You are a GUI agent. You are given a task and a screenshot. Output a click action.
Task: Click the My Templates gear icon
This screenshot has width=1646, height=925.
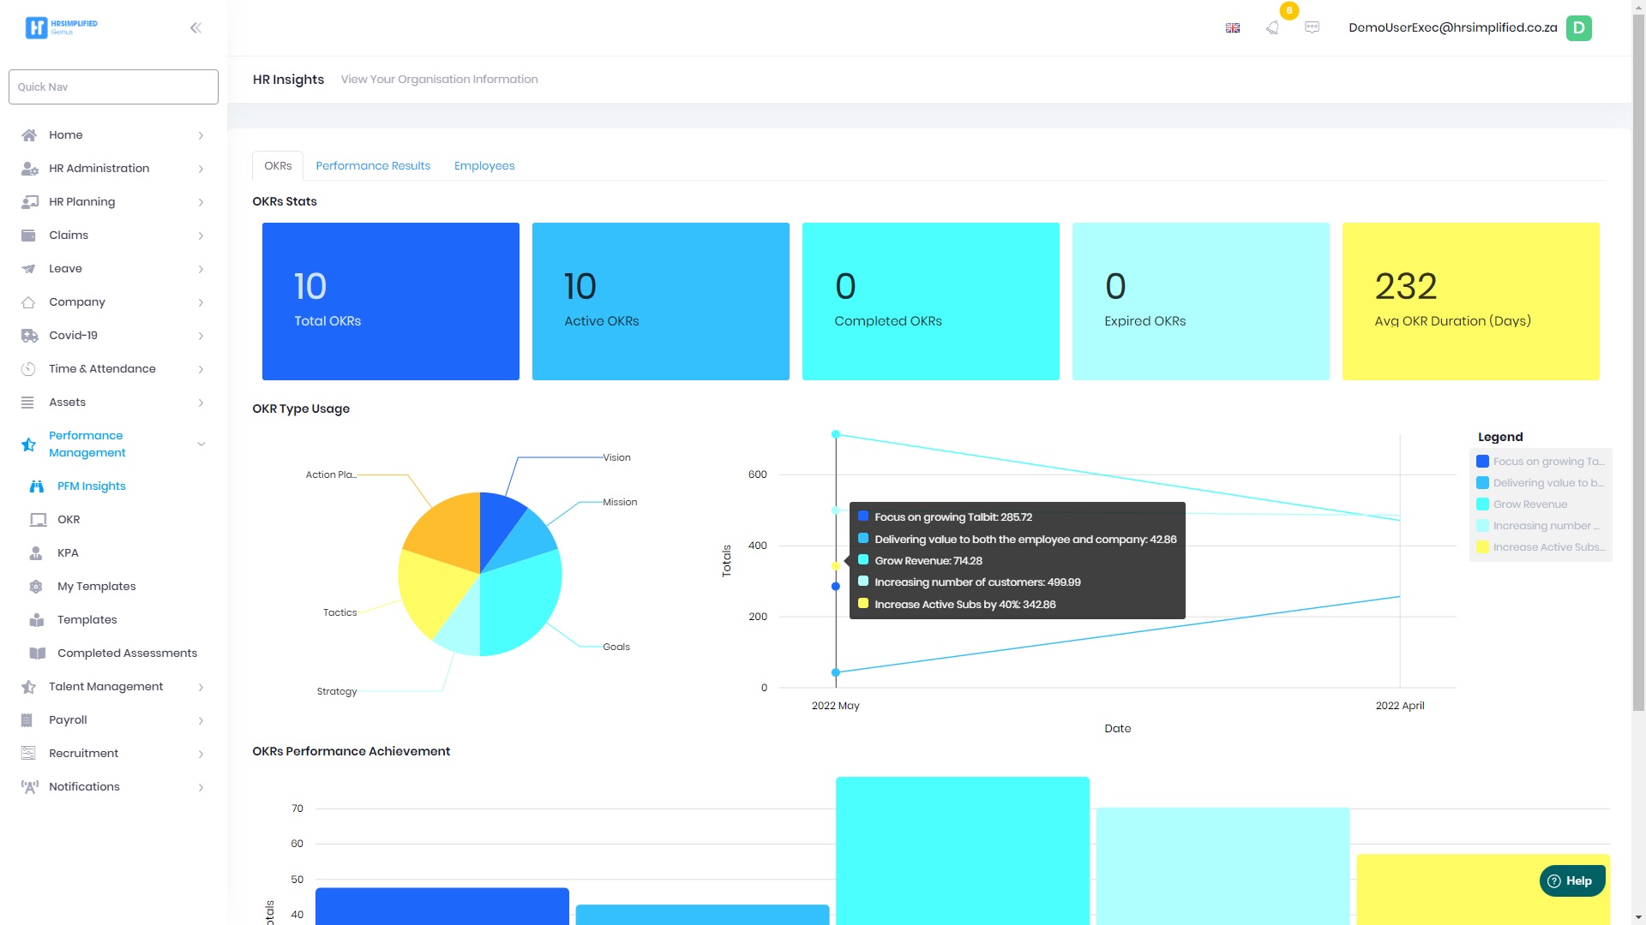coord(36,586)
